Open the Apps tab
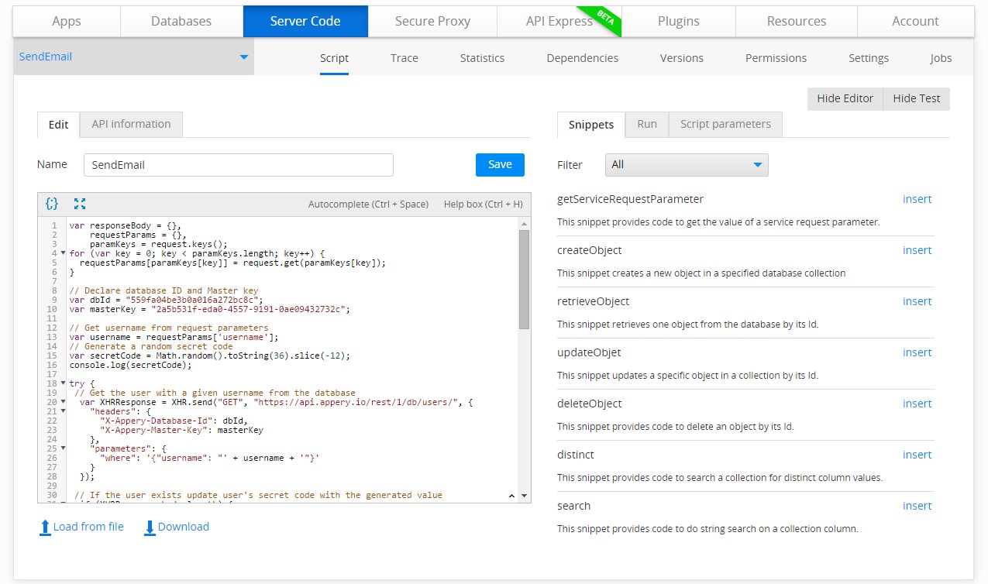Viewport: 988px width, 584px height. 67,21
